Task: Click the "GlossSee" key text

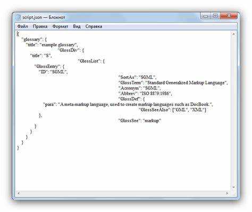Action: click(x=129, y=121)
